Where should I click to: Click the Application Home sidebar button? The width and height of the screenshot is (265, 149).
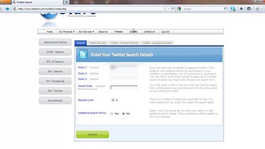point(55,42)
